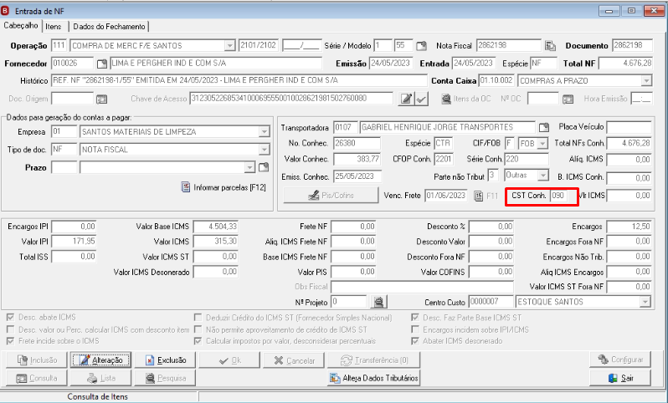Viewport: 668px width, 403px height.
Task: Click edit pencil icon beside Chave de Acesso
Action: [x=407, y=99]
